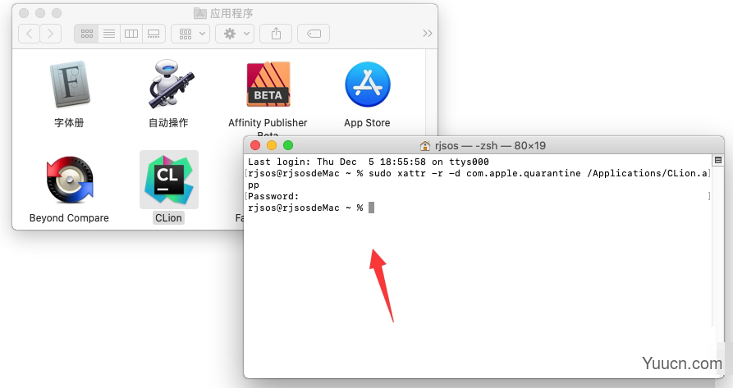Go forward in Finder navigation
Viewport: 733px width, 388px height.
click(x=51, y=34)
